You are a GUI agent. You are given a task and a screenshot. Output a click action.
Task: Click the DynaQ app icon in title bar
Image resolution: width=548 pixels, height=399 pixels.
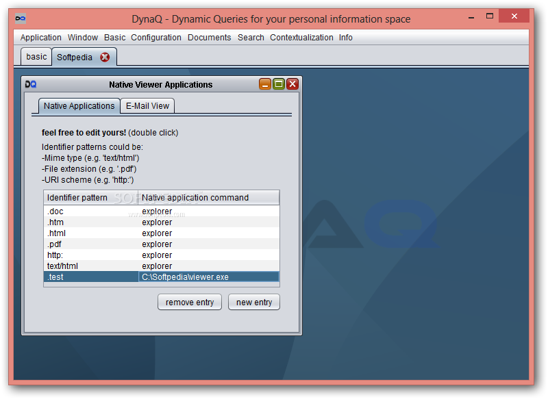click(x=21, y=18)
